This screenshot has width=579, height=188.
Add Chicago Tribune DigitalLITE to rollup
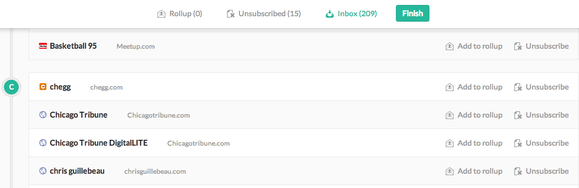474,143
